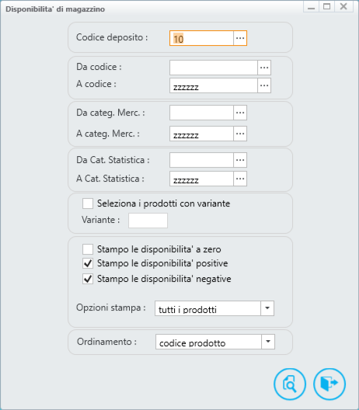This screenshot has height=410, width=359.
Task: Open lookup button beside Da codice
Action: pyautogui.click(x=264, y=68)
